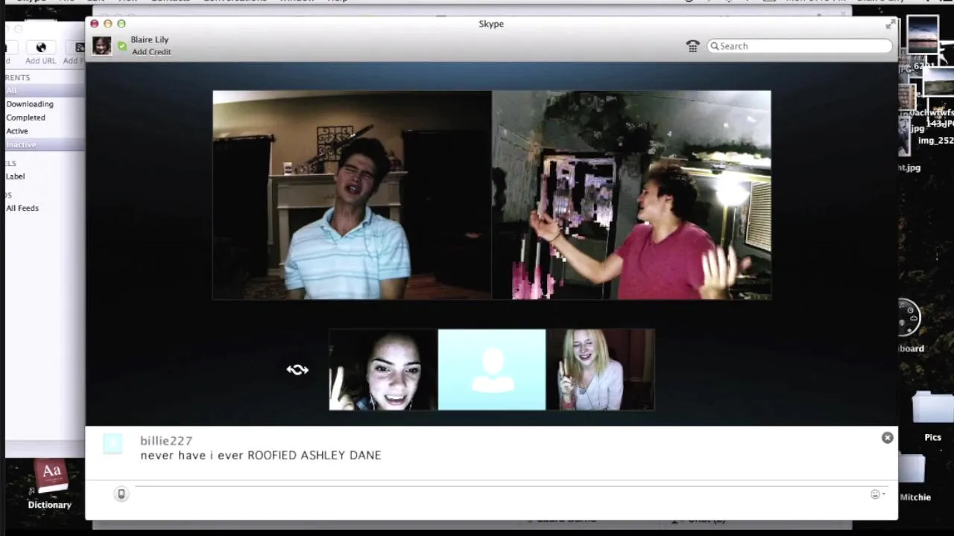This screenshot has height=536, width=954.
Task: Select All Feeds in sidebar
Action: coord(22,208)
